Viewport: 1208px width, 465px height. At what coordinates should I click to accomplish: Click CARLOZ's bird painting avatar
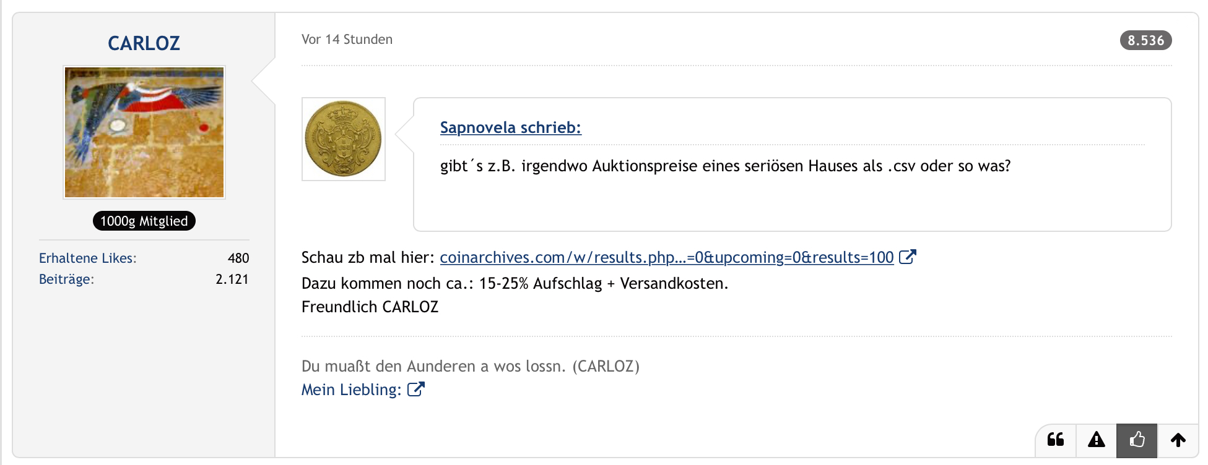click(144, 132)
